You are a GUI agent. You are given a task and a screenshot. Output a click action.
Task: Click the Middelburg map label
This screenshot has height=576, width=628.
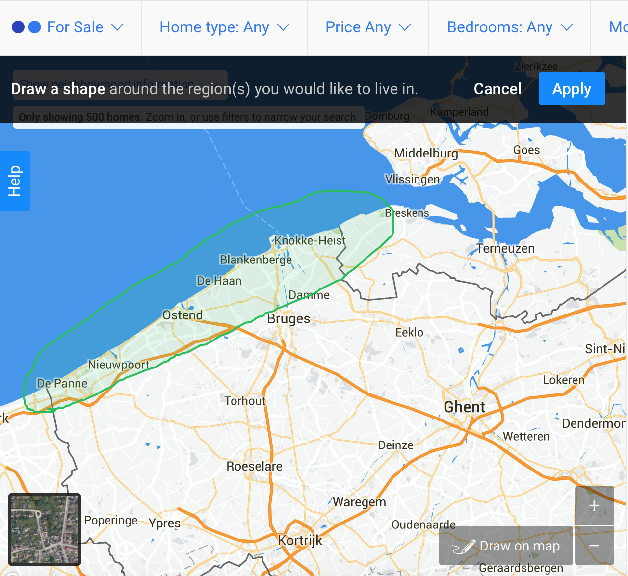(426, 154)
